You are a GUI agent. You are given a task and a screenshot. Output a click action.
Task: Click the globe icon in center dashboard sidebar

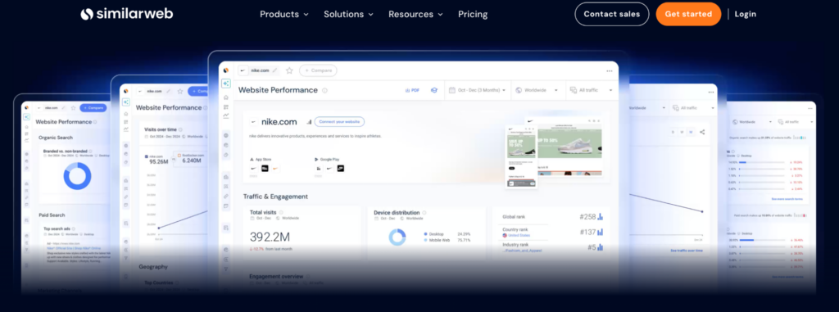coord(226,135)
